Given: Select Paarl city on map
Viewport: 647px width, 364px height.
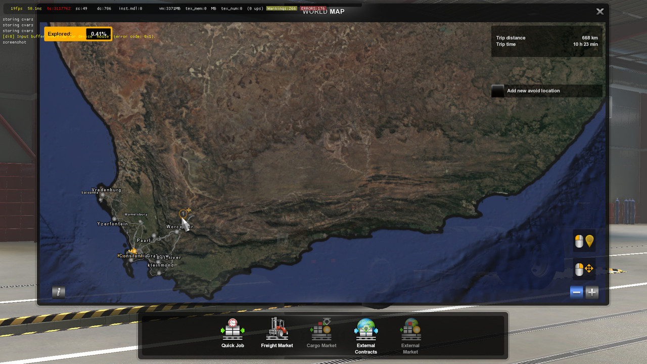Looking at the screenshot, I should [x=144, y=241].
